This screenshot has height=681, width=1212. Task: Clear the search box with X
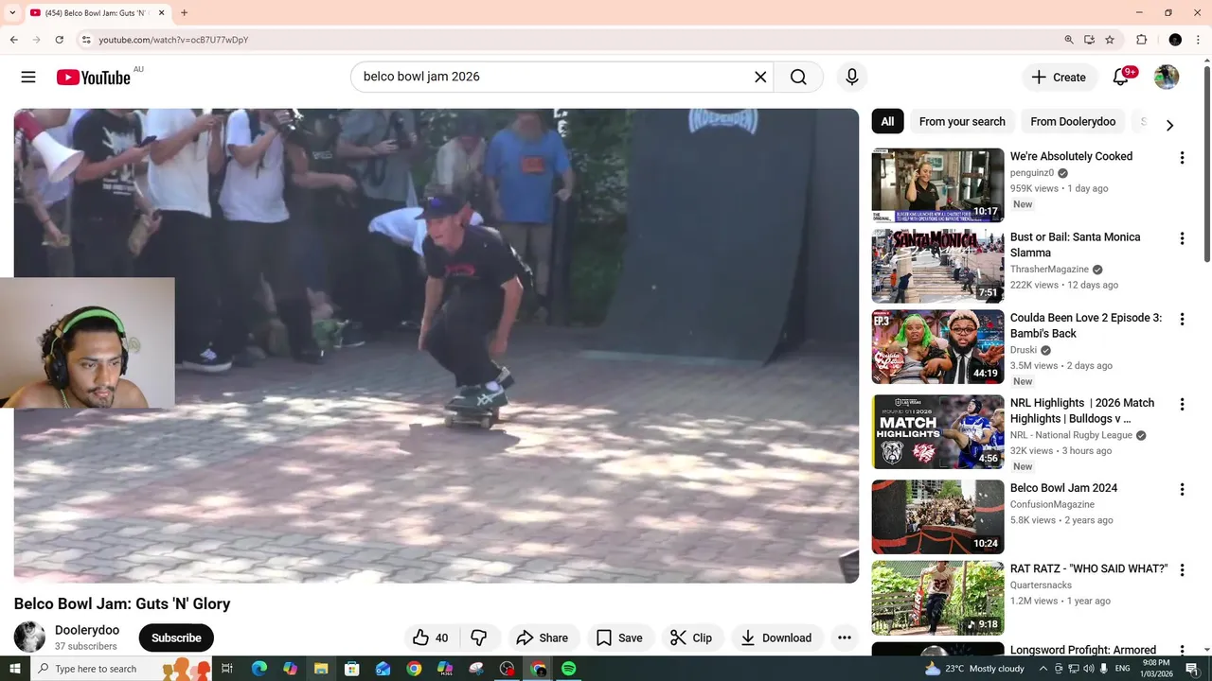click(x=760, y=78)
